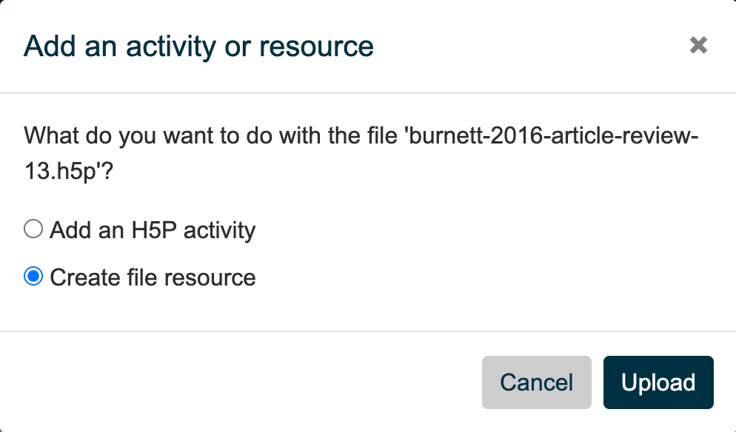The image size is (736, 432).
Task: Choose the H5P activity option circle
Action: pyautogui.click(x=33, y=229)
